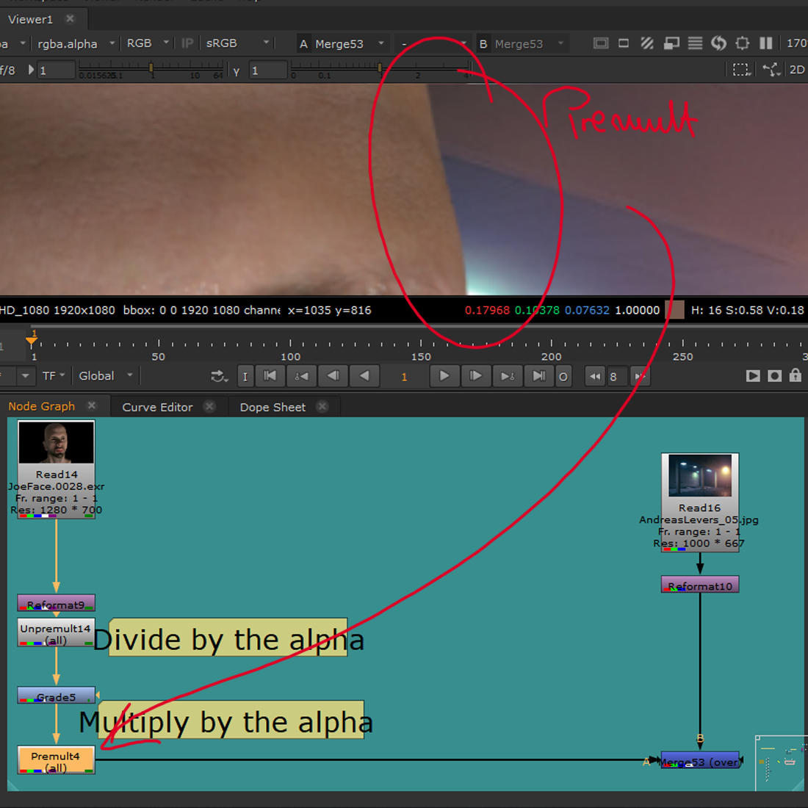
Task: Click the overlapping rectangles ROI icon
Action: click(671, 43)
